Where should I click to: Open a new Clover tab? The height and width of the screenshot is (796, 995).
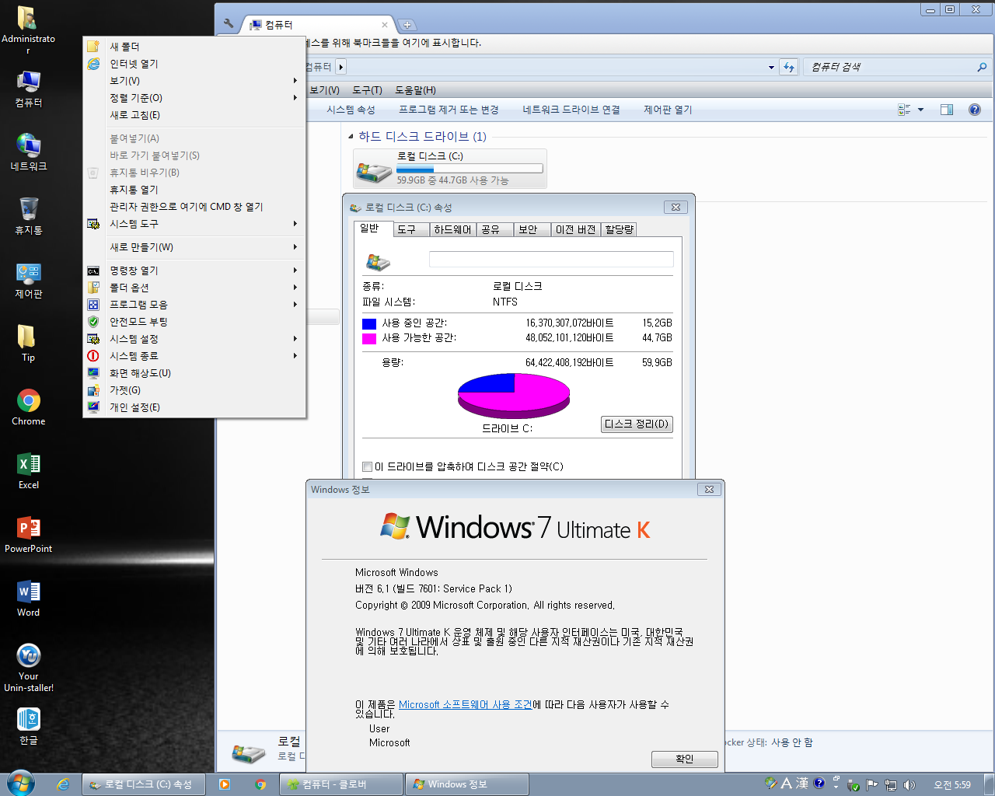(x=407, y=25)
